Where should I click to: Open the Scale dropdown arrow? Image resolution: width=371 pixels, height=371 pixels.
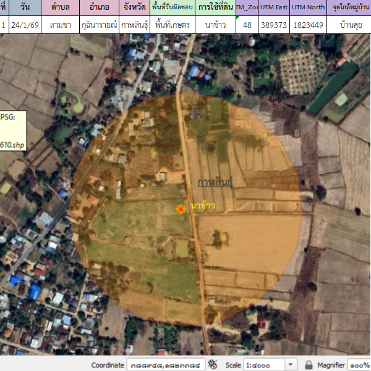(x=291, y=364)
